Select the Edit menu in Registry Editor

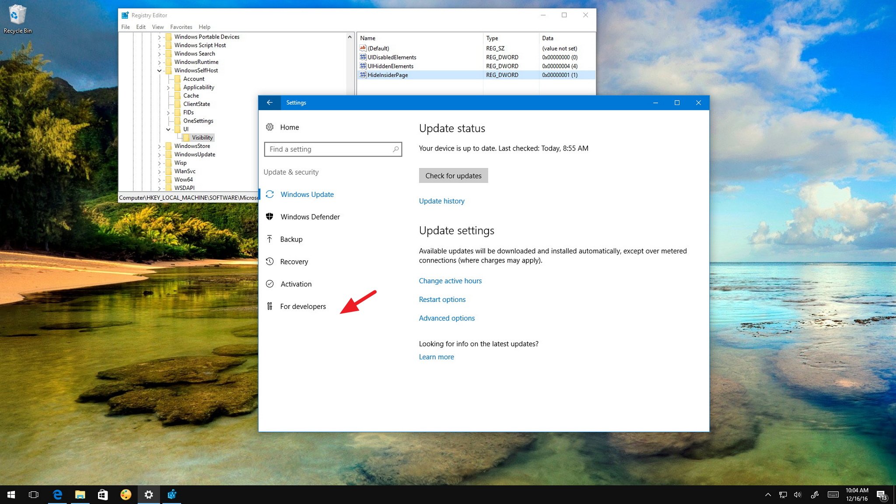click(140, 27)
